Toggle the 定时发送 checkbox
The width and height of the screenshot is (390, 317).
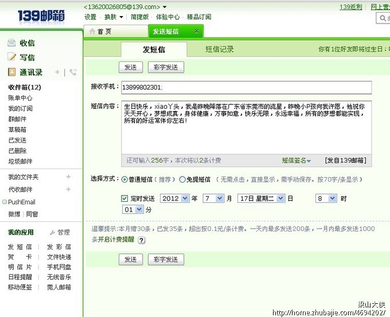click(x=124, y=198)
